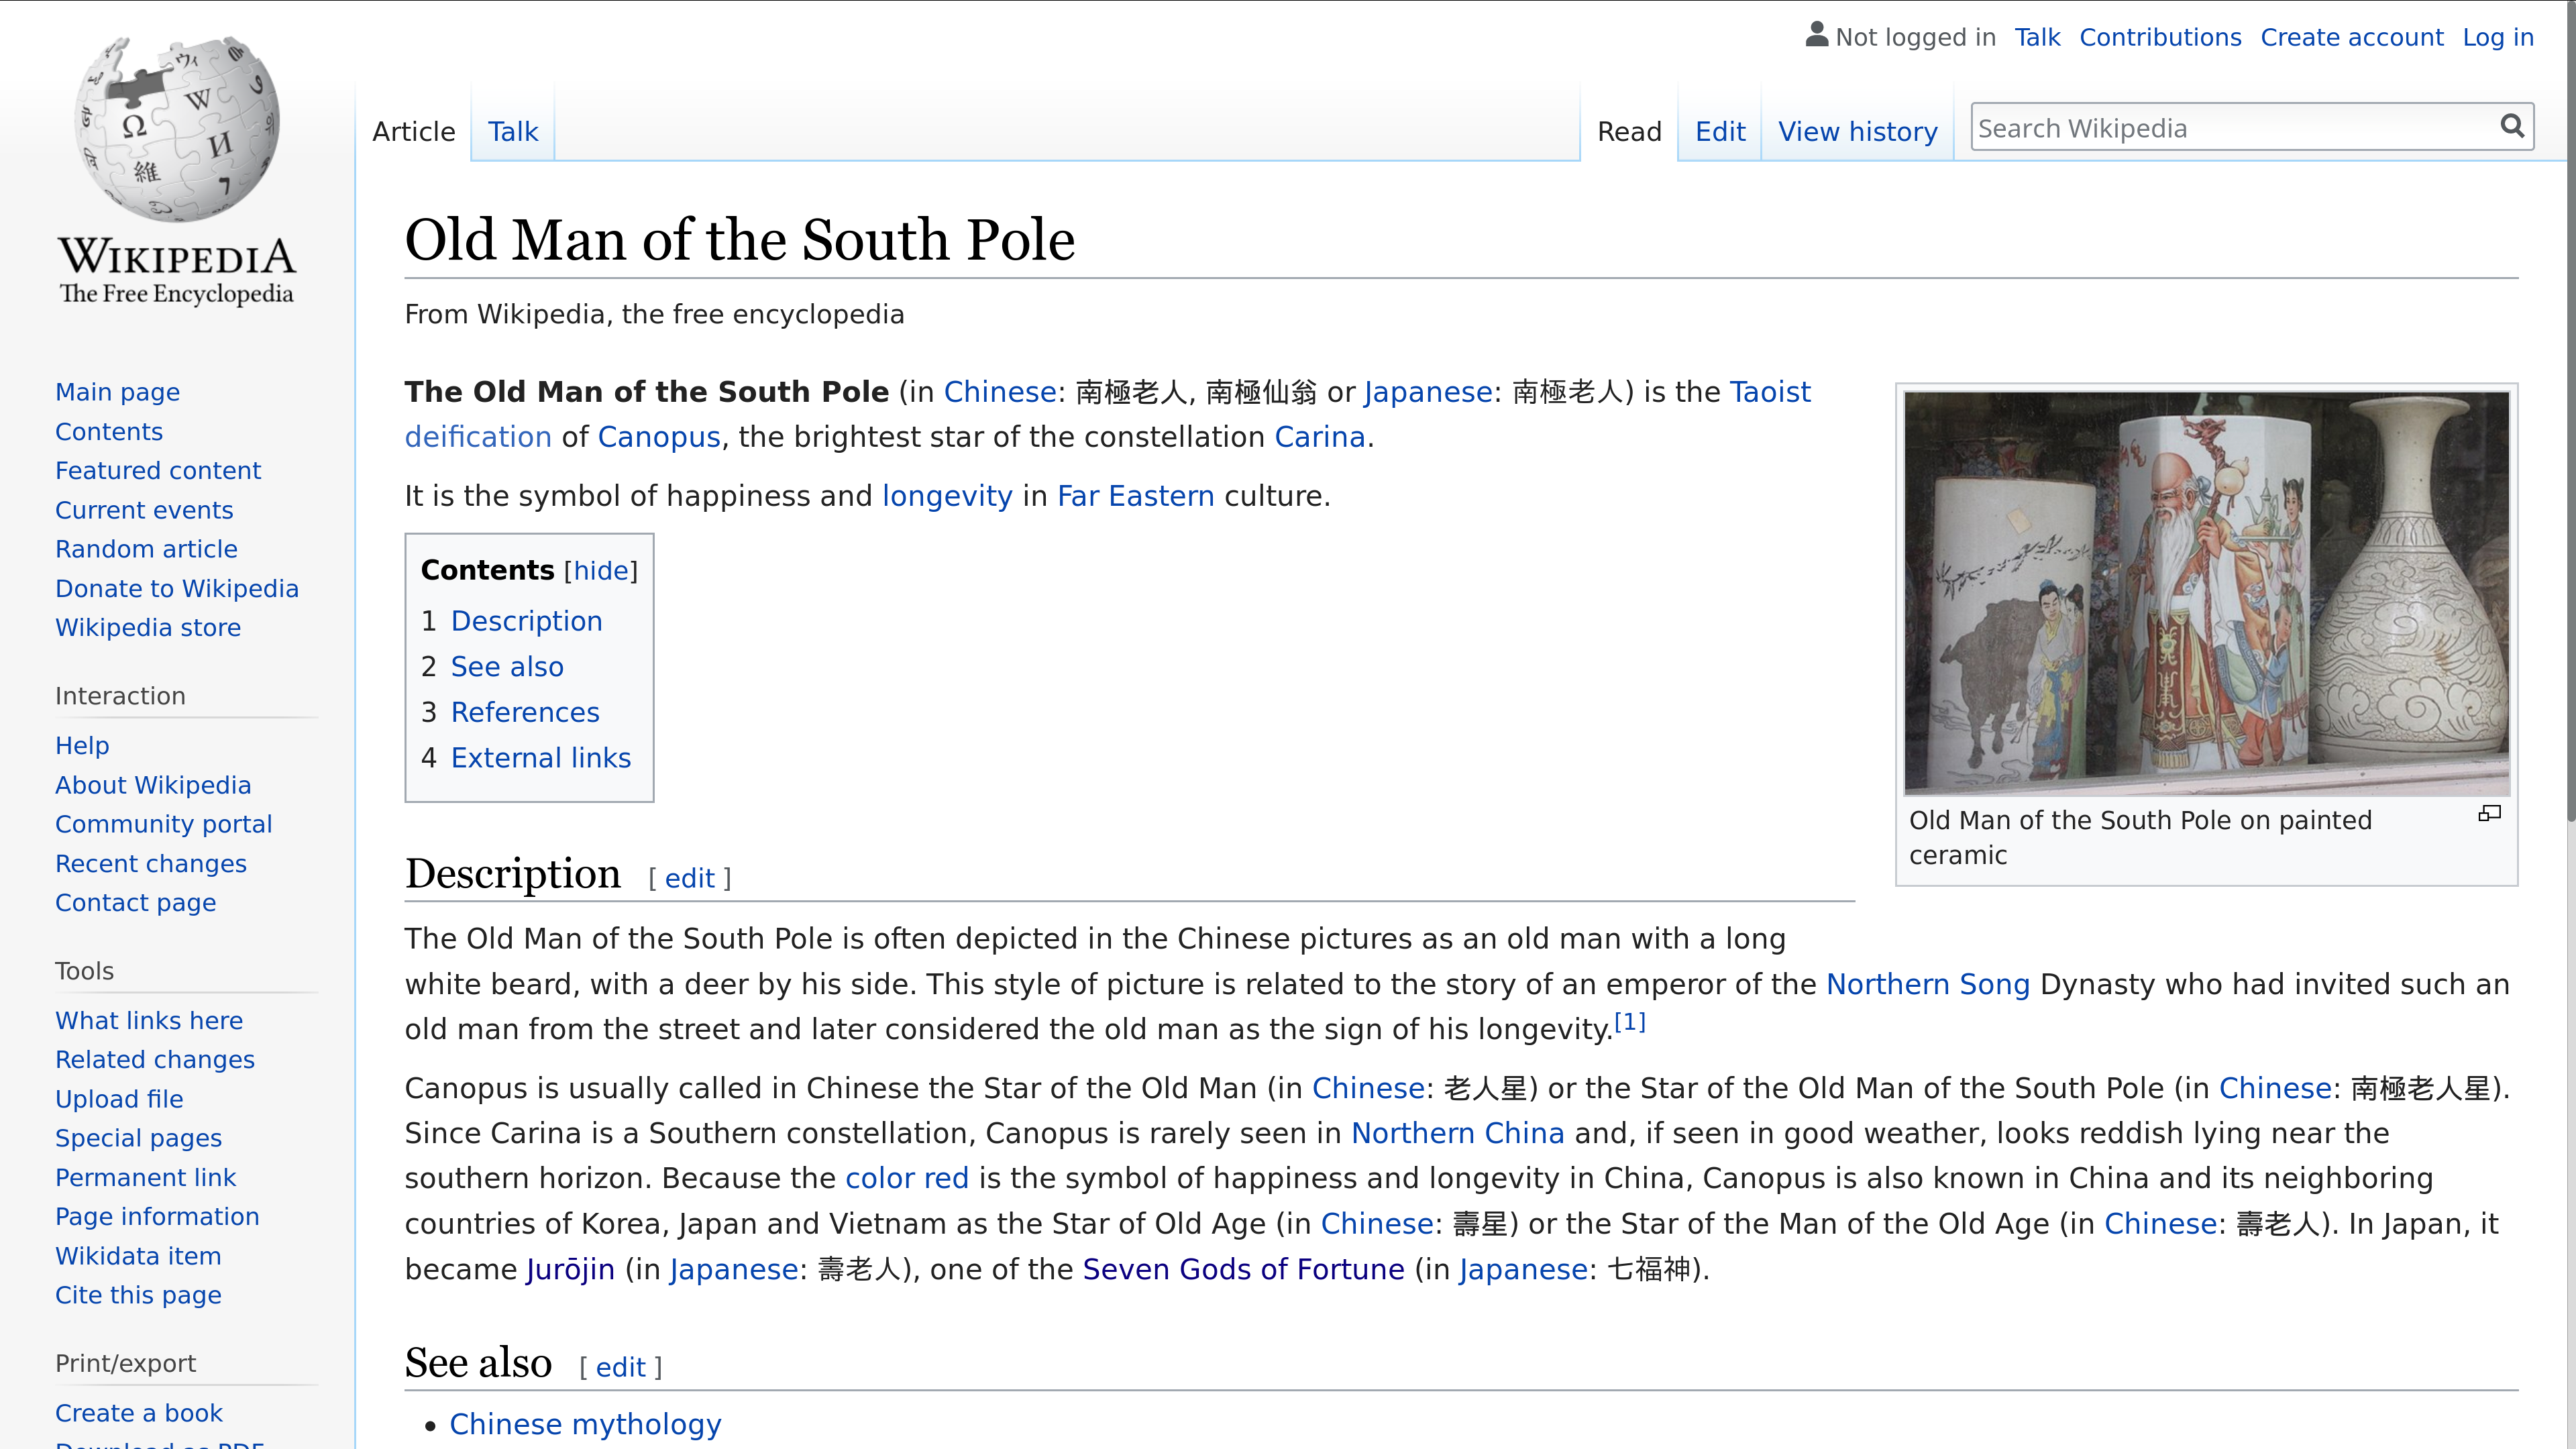The image size is (2576, 1449).
Task: Click footnote reference [1]
Action: coord(1630,1022)
